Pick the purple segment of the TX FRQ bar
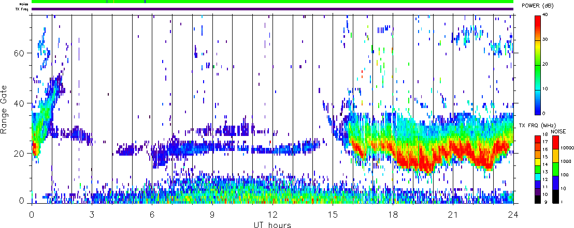 point(538,192)
